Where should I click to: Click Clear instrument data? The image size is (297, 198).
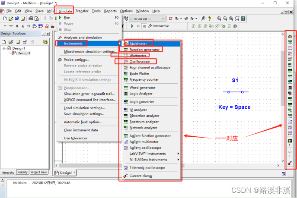click(x=89, y=130)
